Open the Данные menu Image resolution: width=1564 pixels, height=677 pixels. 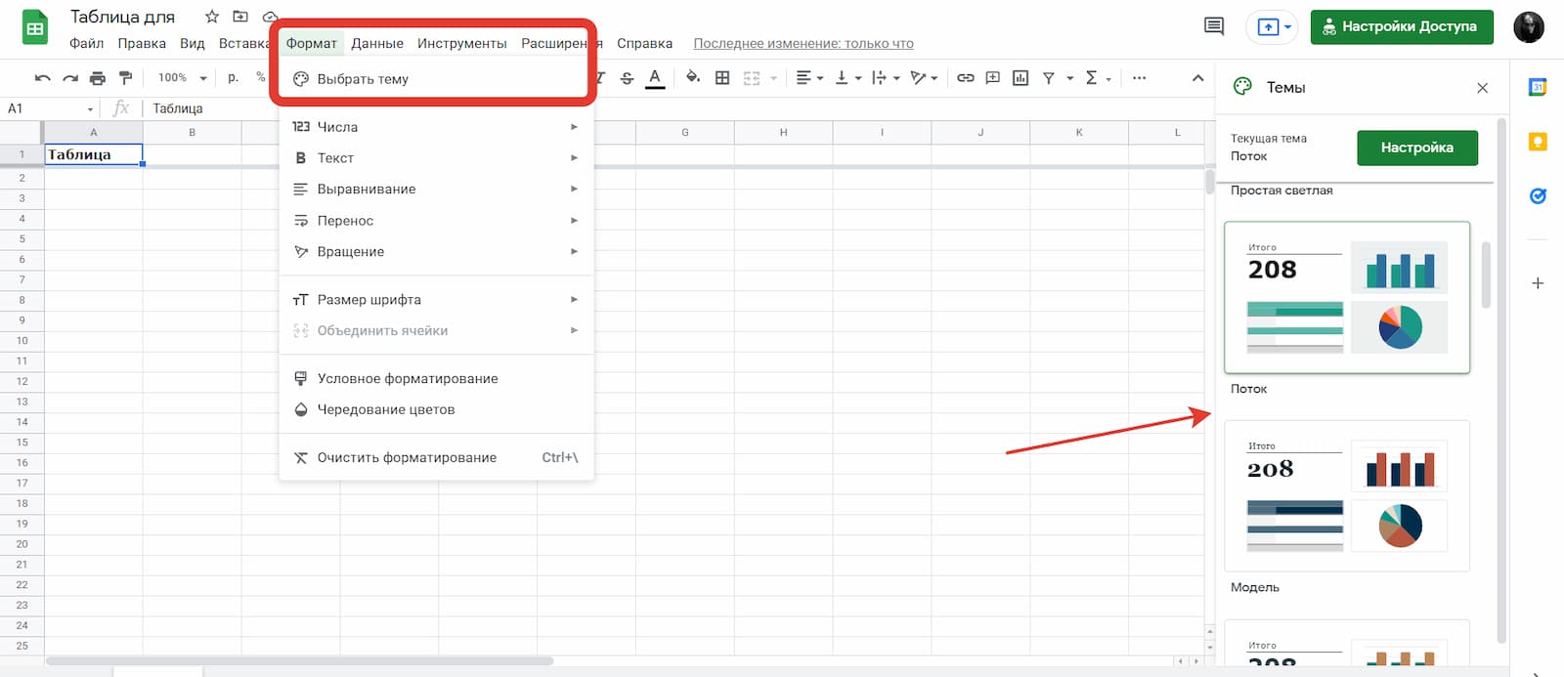[x=377, y=43]
